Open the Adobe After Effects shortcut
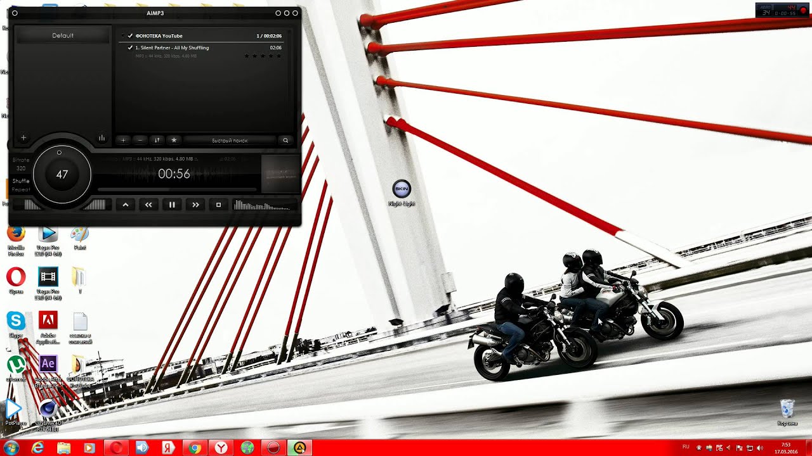The width and height of the screenshot is (812, 456). pyautogui.click(x=48, y=370)
